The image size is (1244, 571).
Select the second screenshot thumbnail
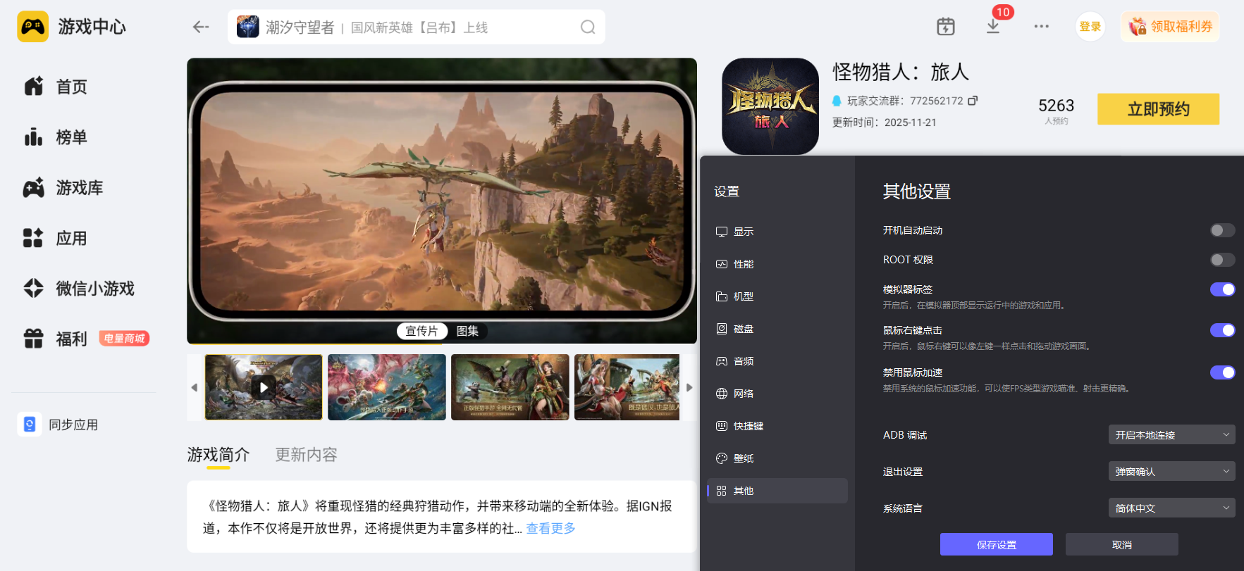pyautogui.click(x=387, y=387)
